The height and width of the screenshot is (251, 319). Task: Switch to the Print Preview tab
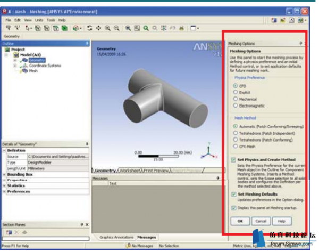point(156,171)
